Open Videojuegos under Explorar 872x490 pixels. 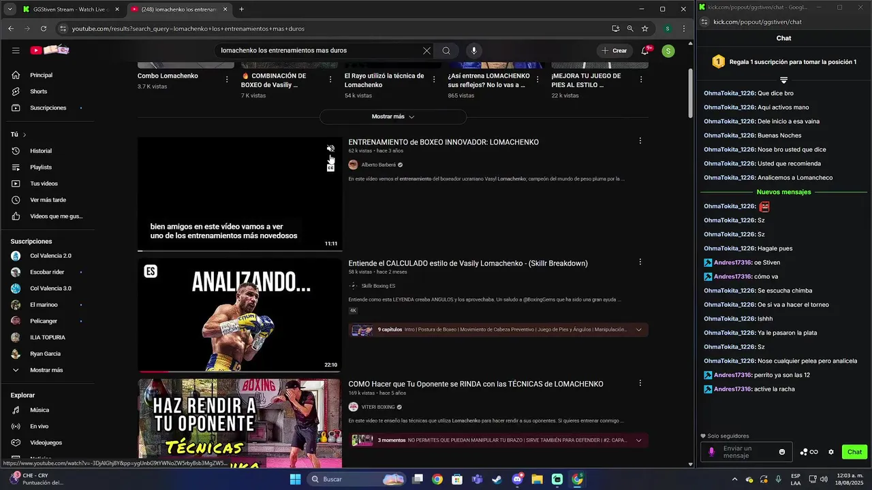point(47,442)
